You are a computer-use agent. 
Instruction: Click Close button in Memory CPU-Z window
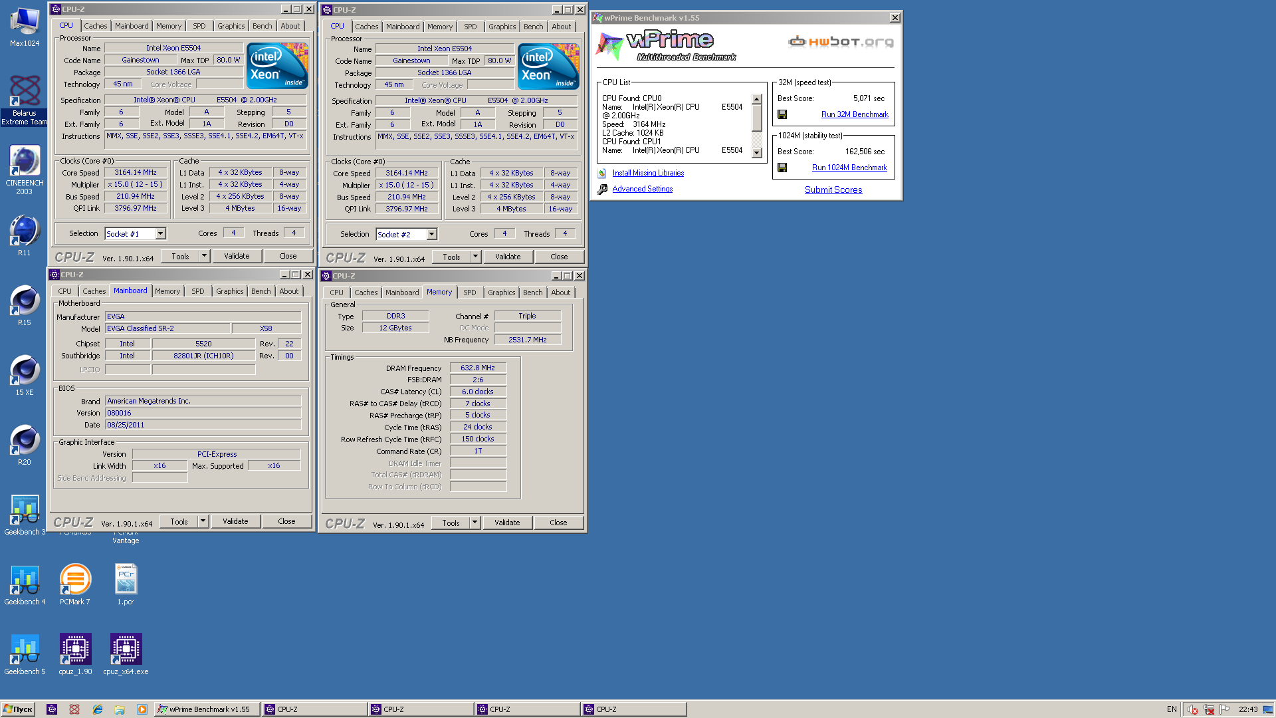coord(558,523)
